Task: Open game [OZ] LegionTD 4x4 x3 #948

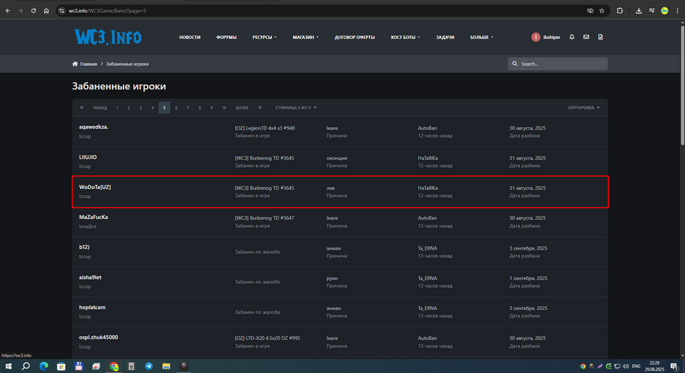Action: (264, 128)
